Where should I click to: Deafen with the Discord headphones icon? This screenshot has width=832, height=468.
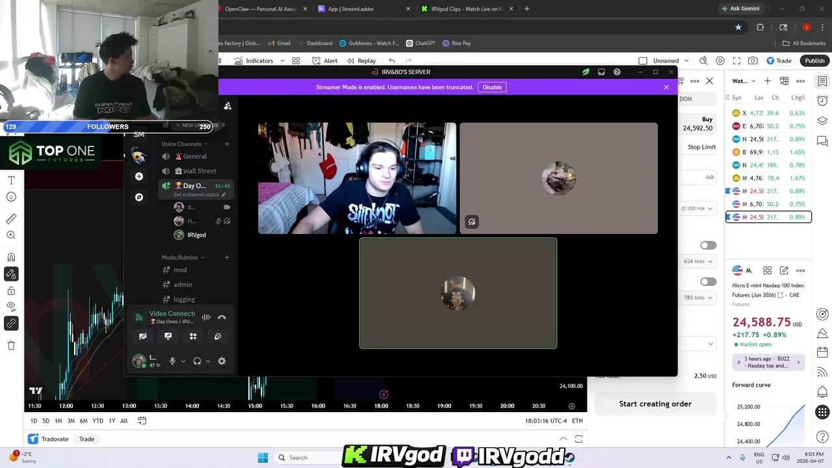[x=197, y=361]
